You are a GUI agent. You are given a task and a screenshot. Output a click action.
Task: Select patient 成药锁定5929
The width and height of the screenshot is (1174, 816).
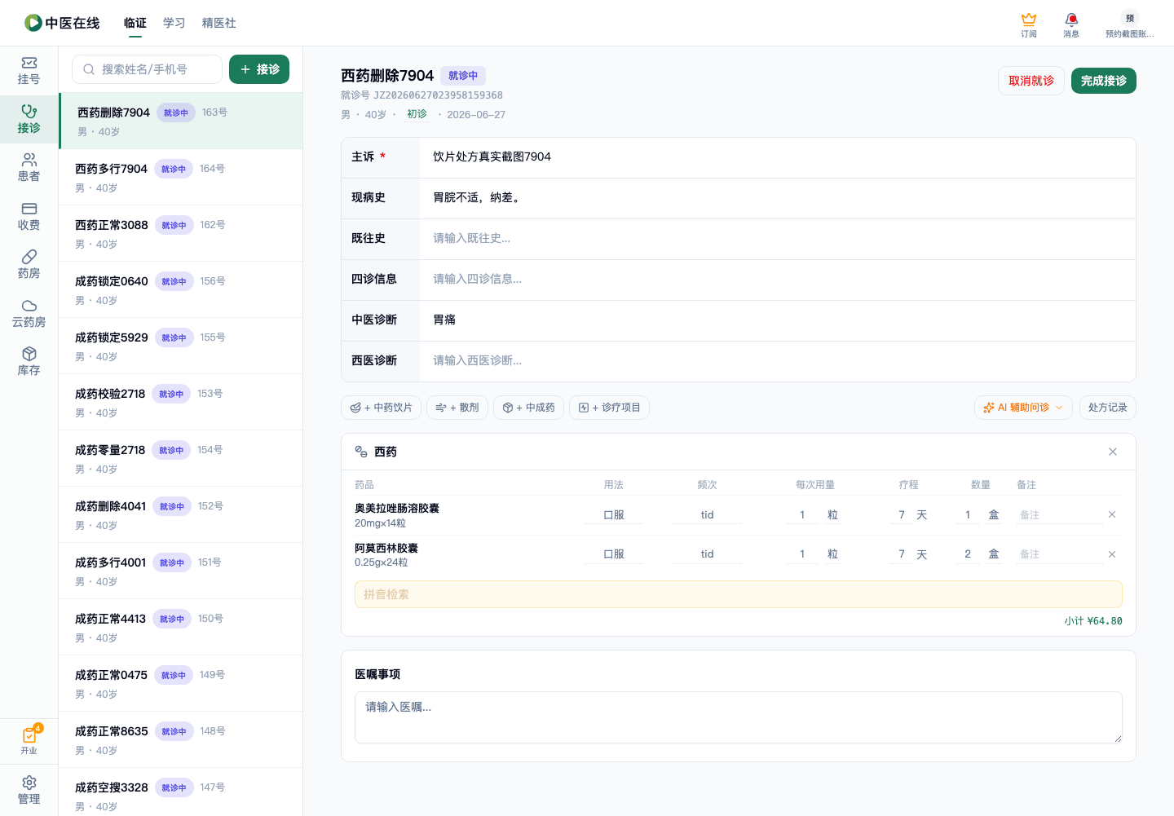(x=180, y=346)
